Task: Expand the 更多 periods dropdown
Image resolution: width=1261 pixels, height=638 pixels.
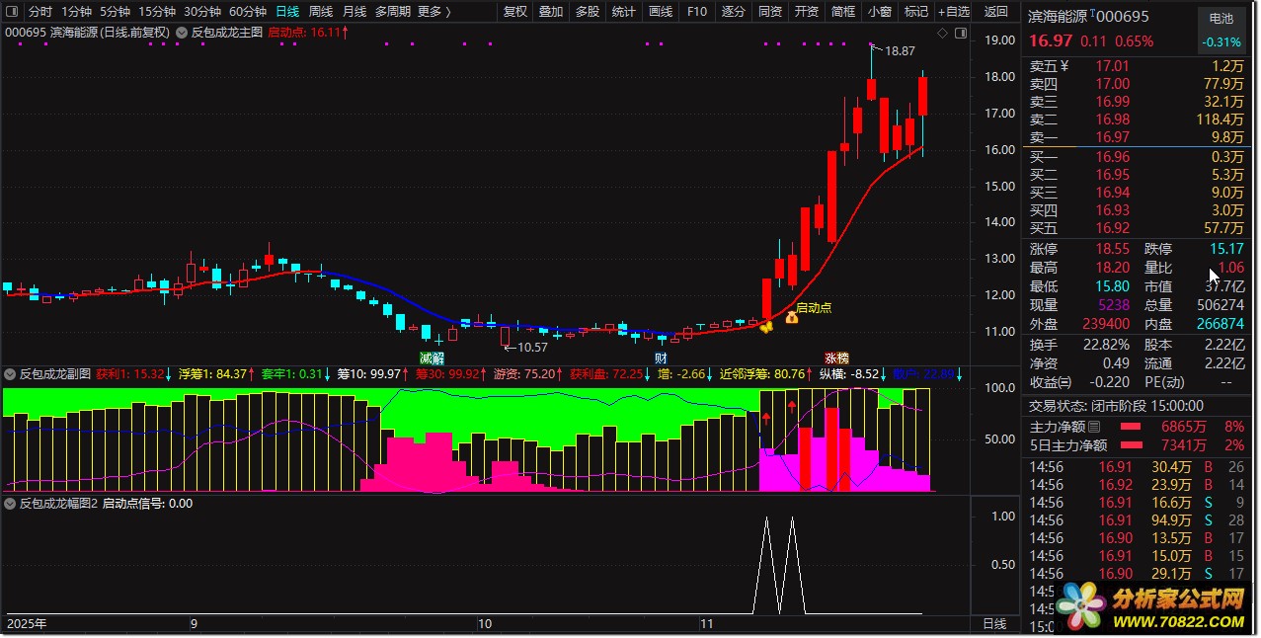Action: pos(434,12)
